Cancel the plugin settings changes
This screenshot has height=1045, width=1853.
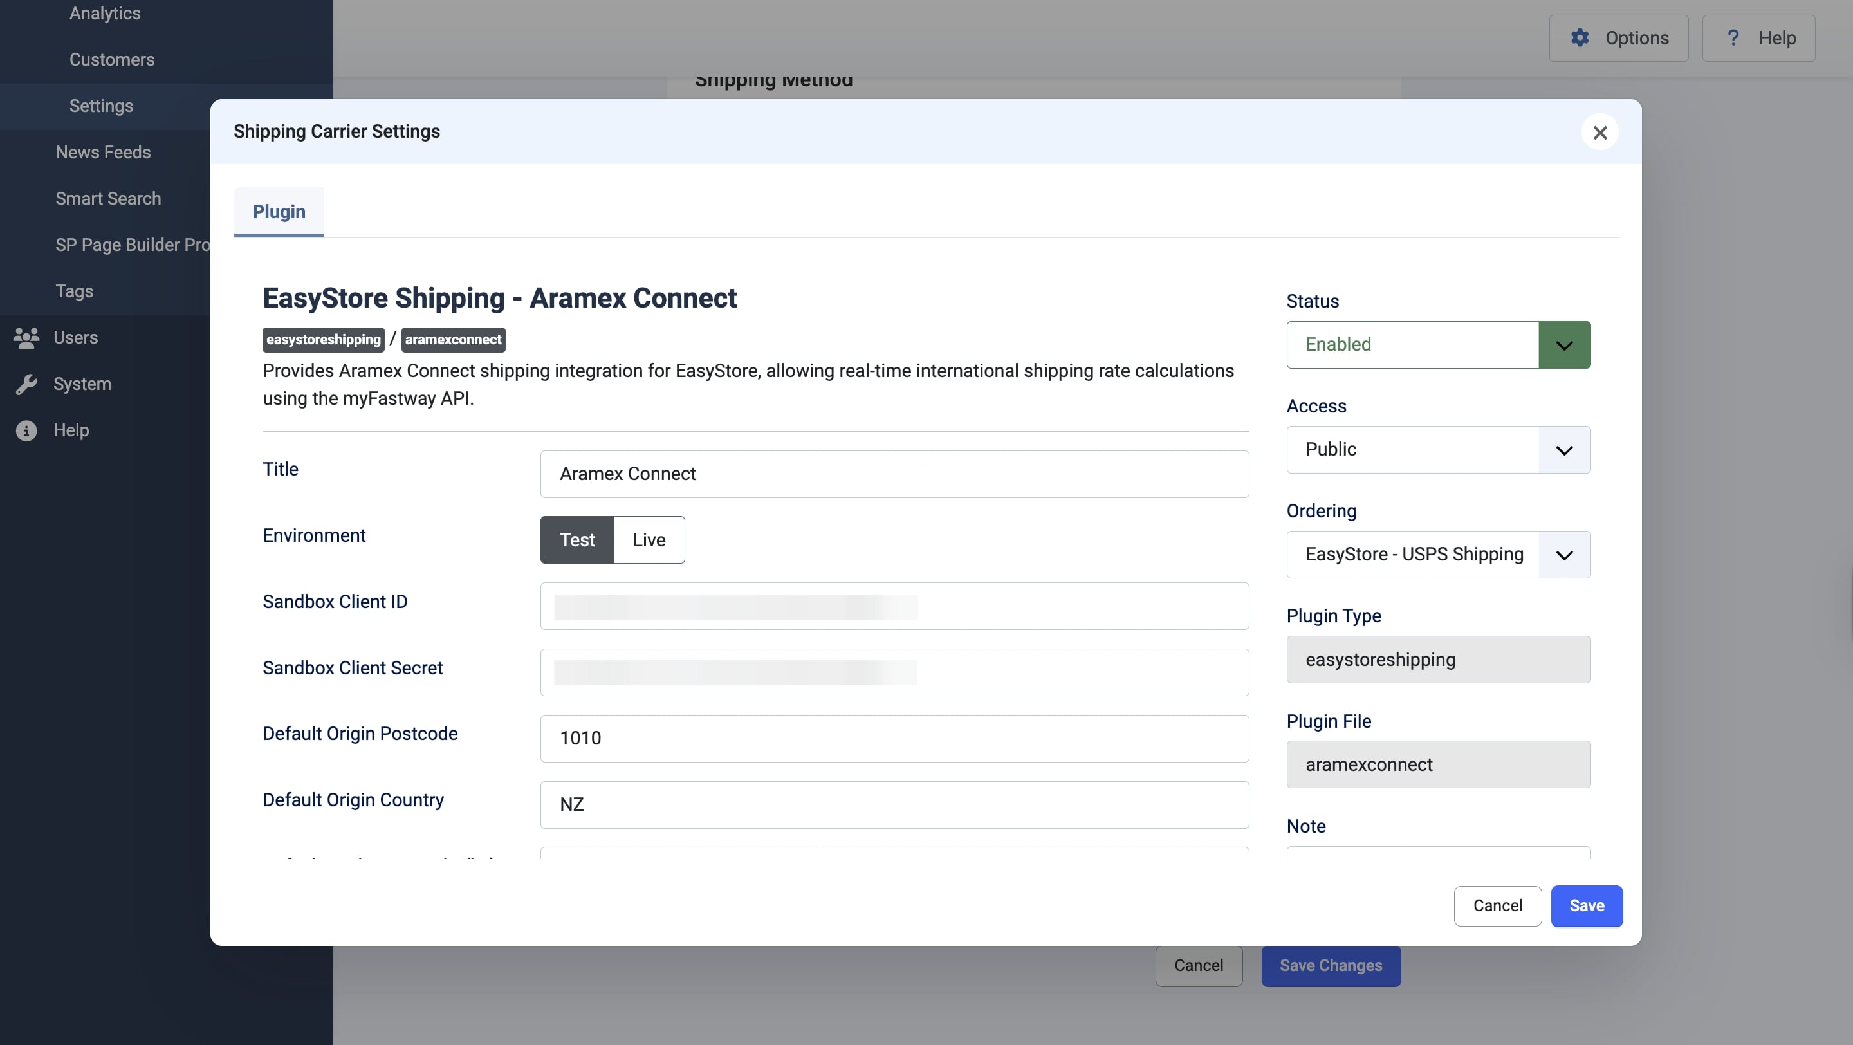pos(1497,905)
